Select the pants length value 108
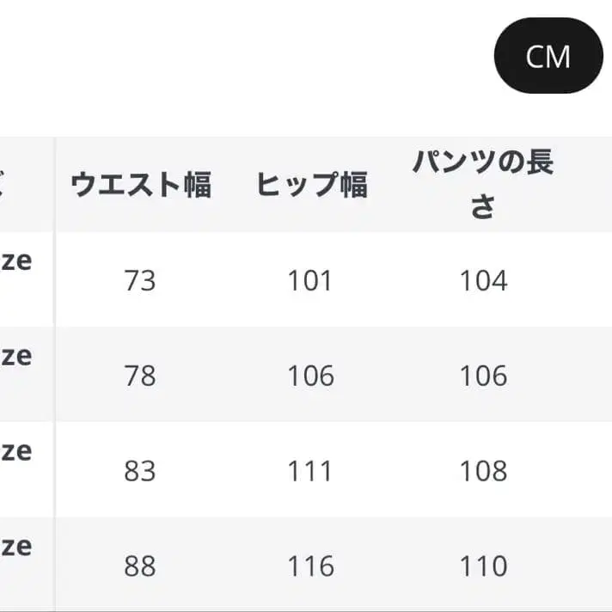 coord(483,471)
